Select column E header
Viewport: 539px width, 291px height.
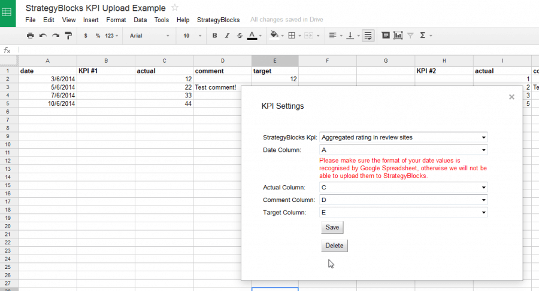click(x=275, y=61)
